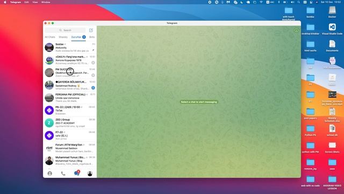Open the Contacts tab icon at bottom

click(x=50, y=174)
